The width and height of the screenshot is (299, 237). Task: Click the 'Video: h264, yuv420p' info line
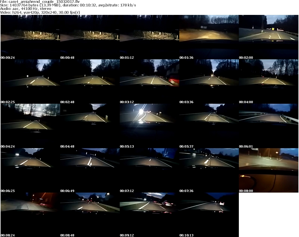pyautogui.click(x=40, y=12)
